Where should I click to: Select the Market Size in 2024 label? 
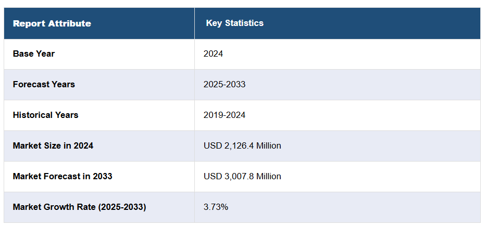(53, 145)
